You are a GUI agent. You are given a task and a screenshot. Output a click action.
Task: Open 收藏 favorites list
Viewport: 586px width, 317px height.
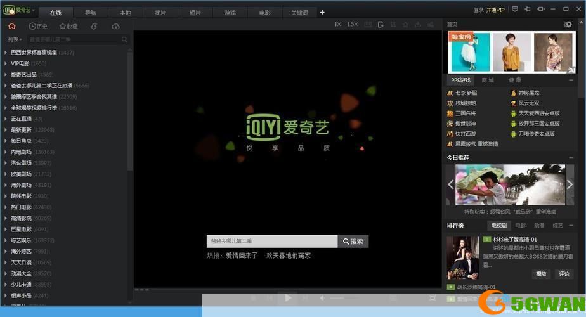(68, 26)
